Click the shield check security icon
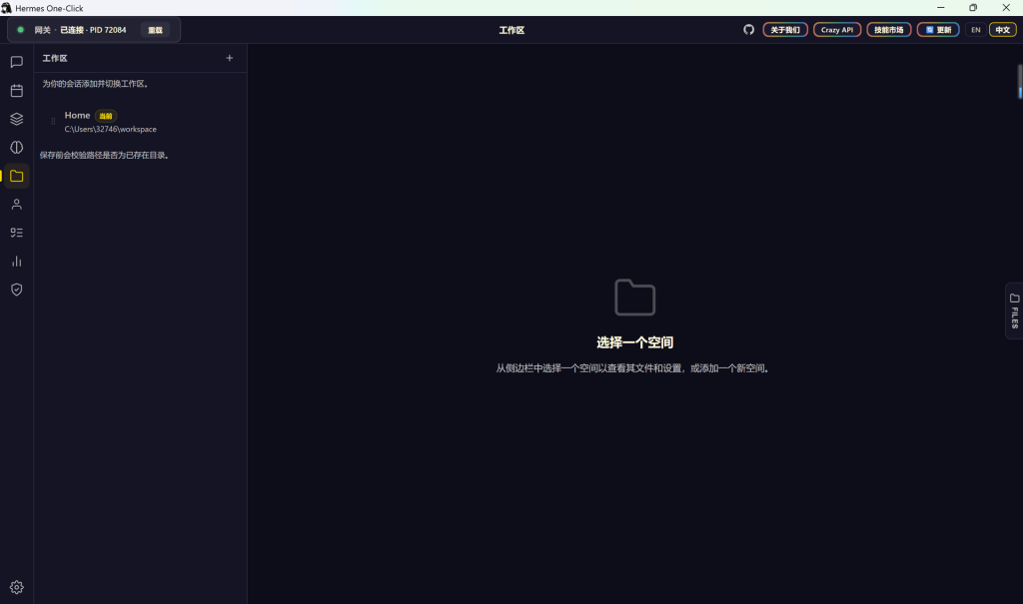This screenshot has width=1023, height=604. pos(16,290)
